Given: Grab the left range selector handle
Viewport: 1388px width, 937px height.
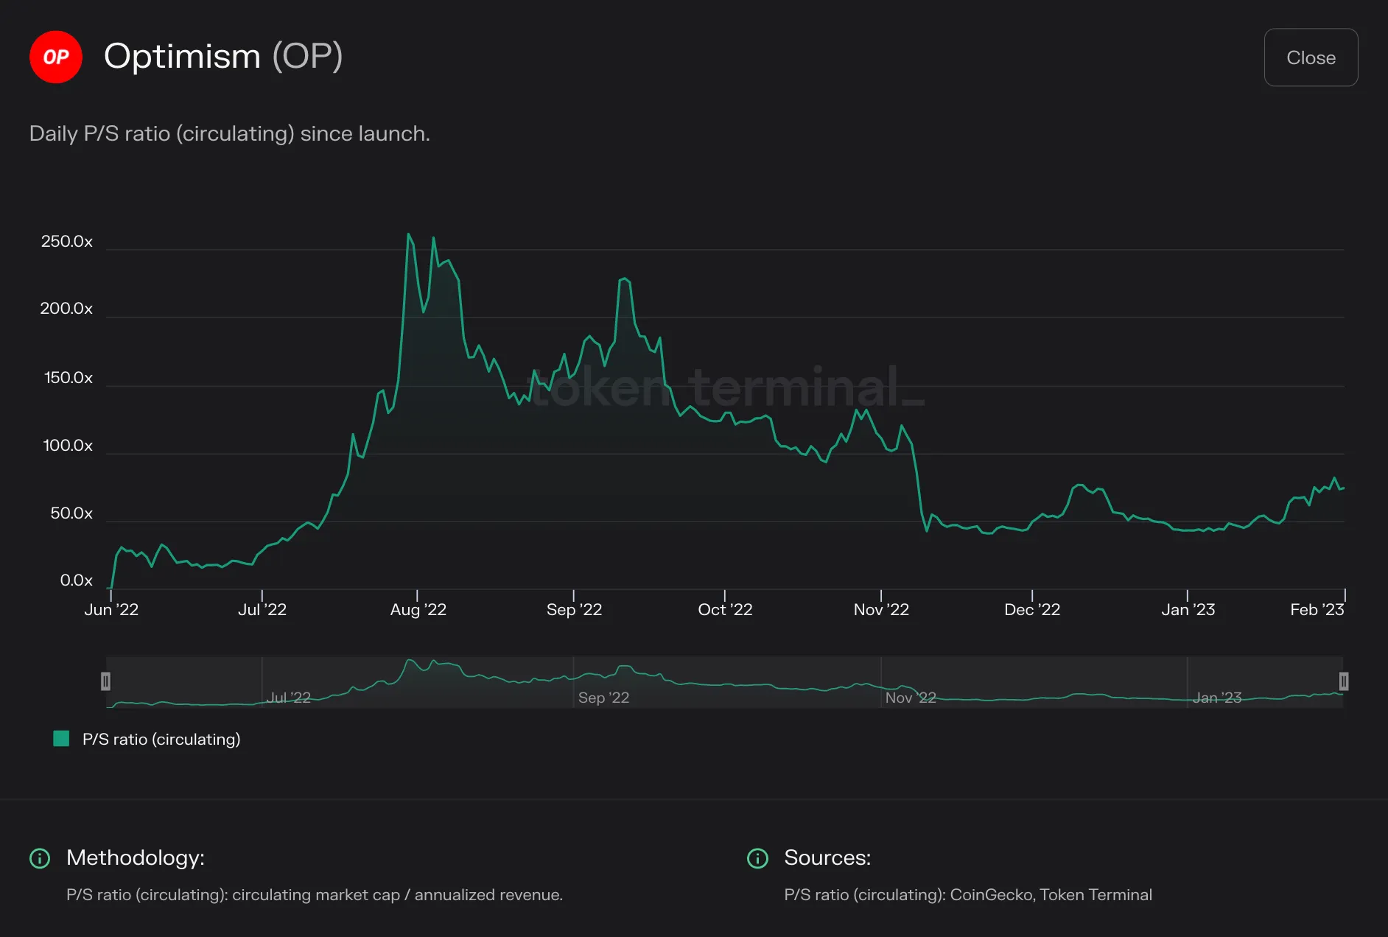Looking at the screenshot, I should 105,681.
